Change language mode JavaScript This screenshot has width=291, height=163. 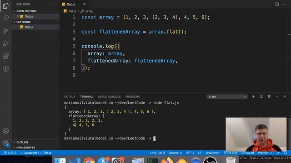(x=212, y=153)
